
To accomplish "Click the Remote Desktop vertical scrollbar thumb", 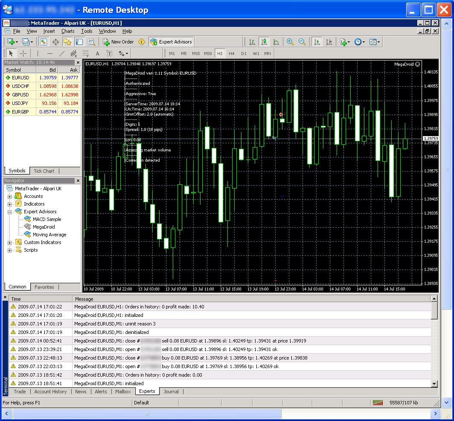I will pyautogui.click(x=446, y=169).
